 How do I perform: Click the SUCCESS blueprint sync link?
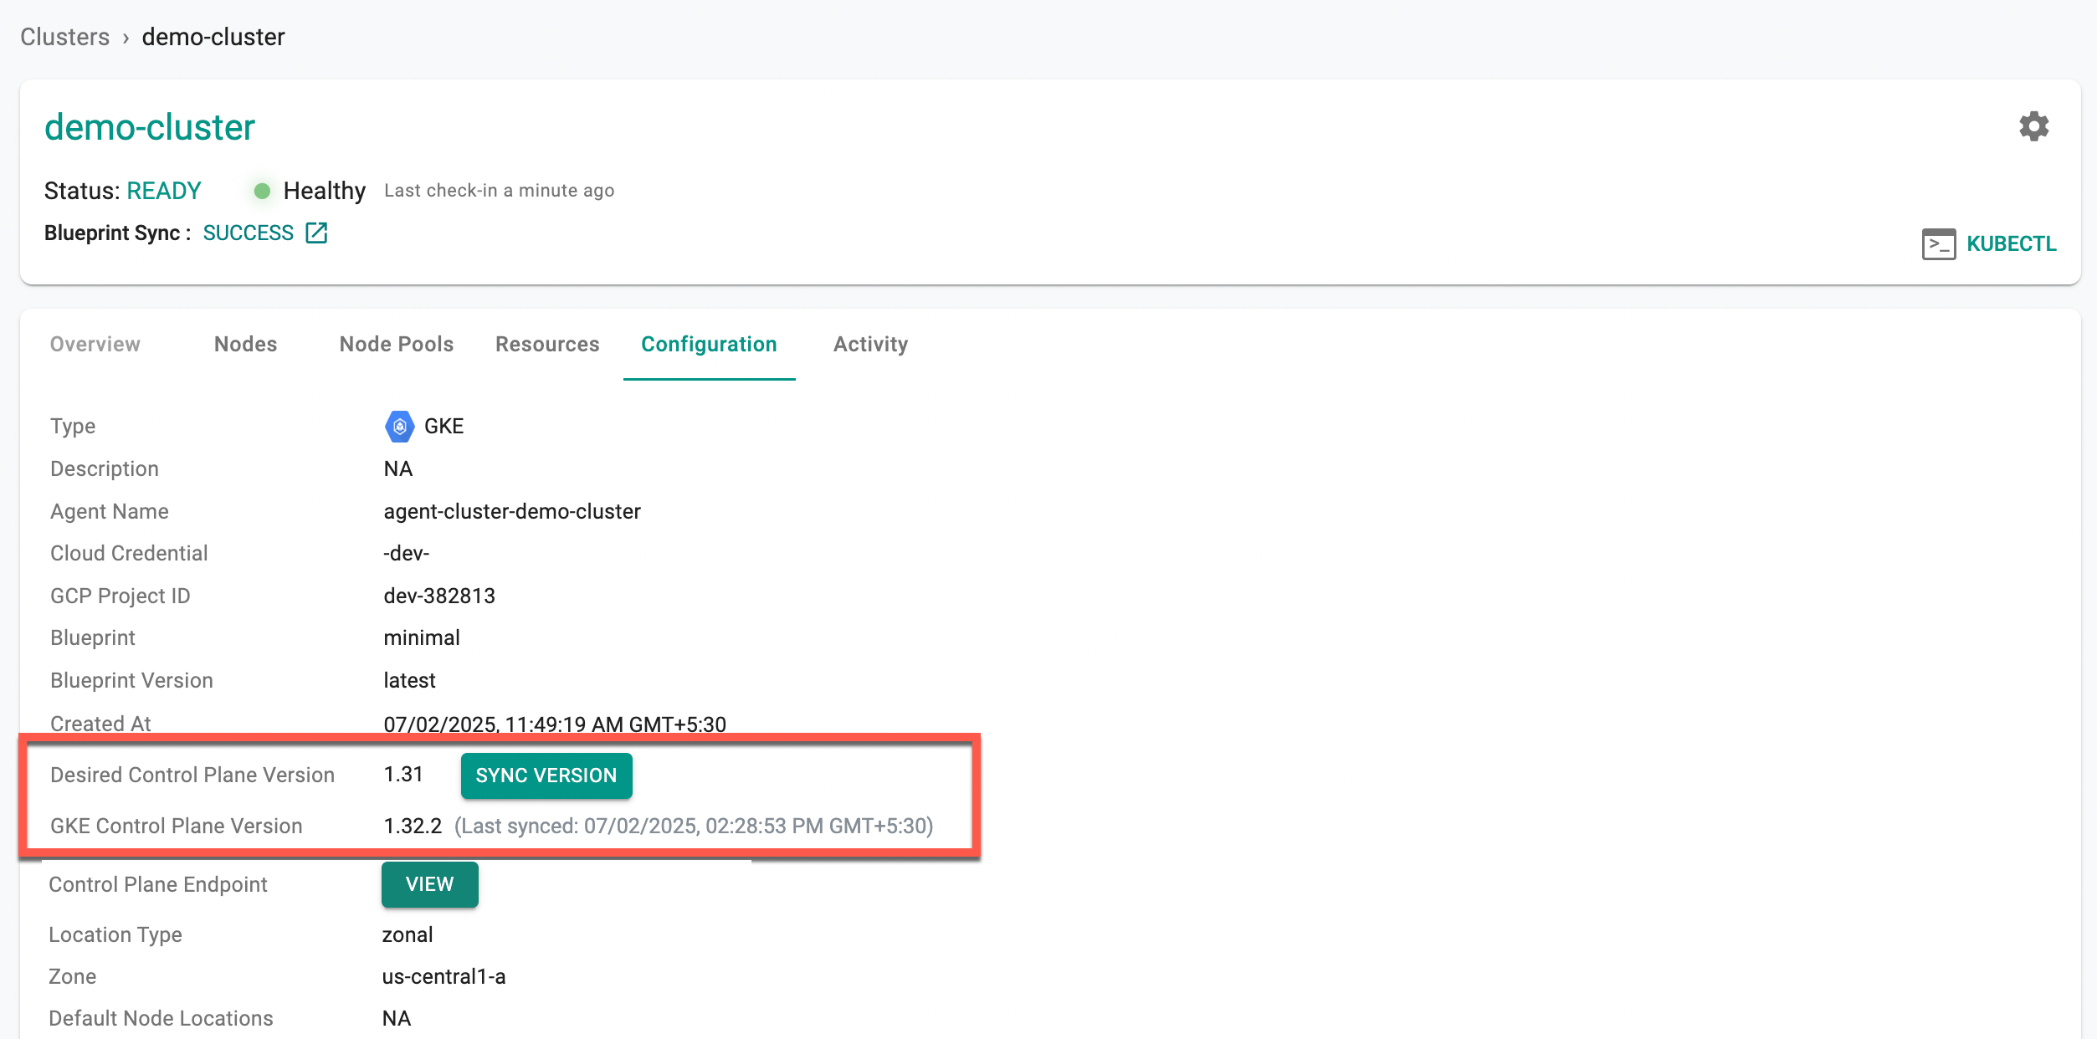coord(248,233)
